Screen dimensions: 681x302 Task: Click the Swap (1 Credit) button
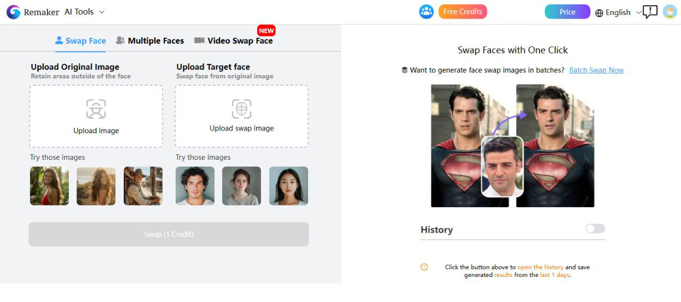pyautogui.click(x=169, y=234)
